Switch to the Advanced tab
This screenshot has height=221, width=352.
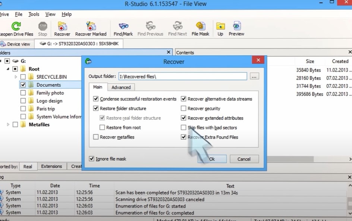coord(121,87)
